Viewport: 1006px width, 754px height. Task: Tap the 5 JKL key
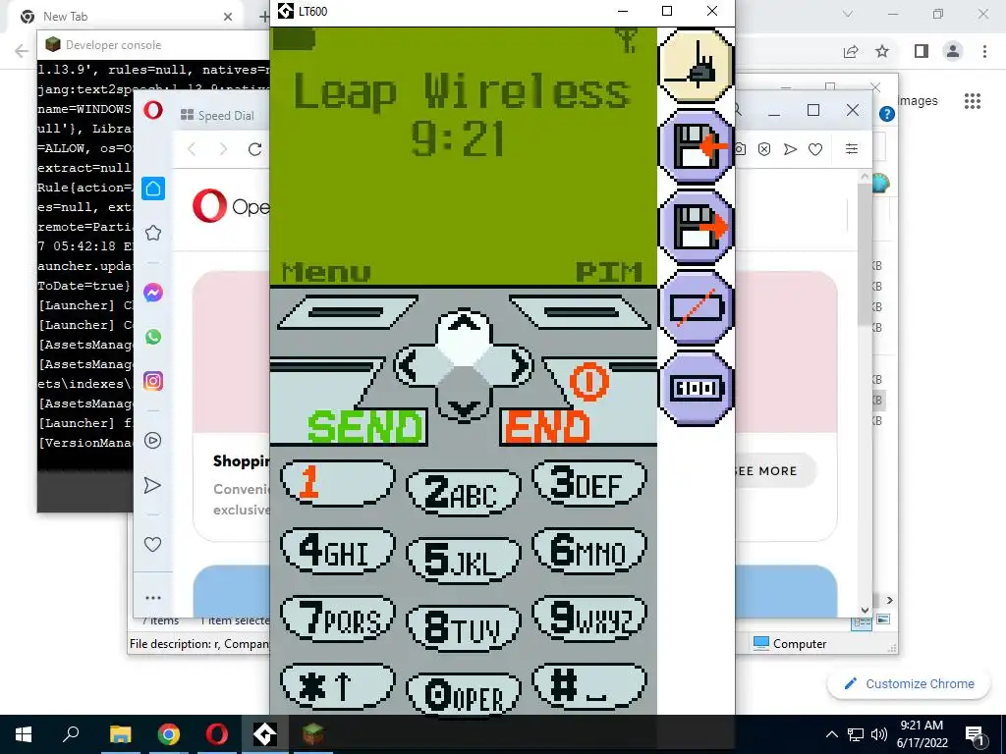(x=464, y=560)
